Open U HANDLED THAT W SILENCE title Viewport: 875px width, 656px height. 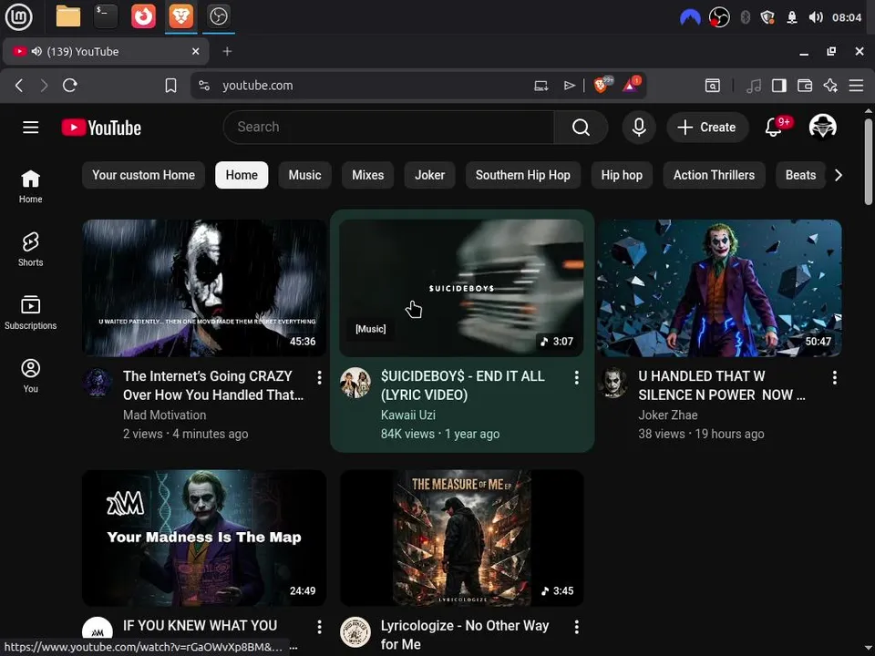[x=722, y=385]
